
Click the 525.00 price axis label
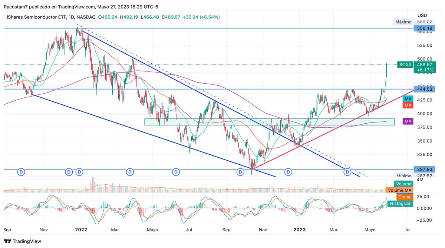click(x=425, y=45)
